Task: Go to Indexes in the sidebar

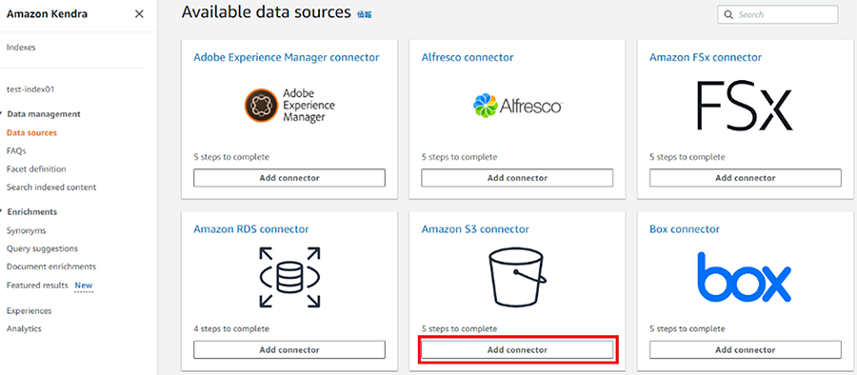Action: pyautogui.click(x=21, y=48)
